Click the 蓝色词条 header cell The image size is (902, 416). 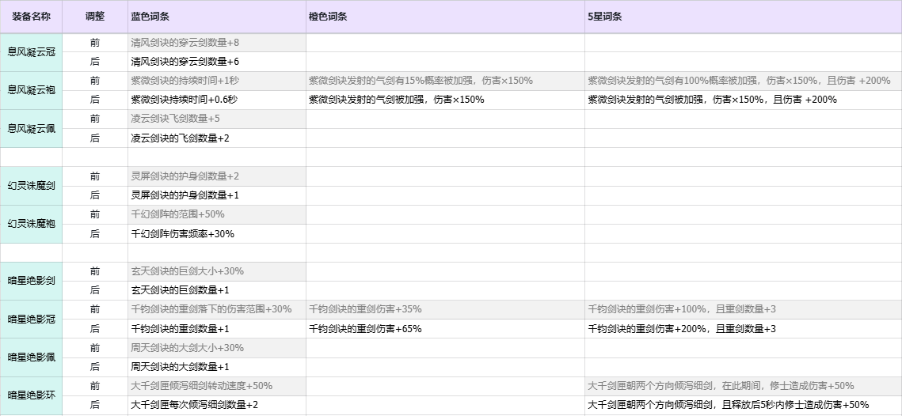click(216, 17)
